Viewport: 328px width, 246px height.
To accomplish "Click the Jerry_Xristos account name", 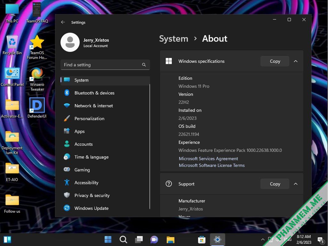I will coord(96,40).
